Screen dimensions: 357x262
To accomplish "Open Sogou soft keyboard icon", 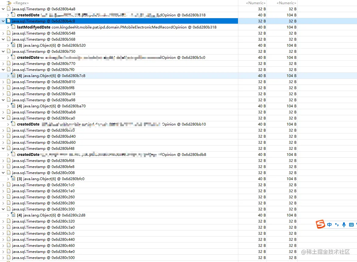I will (351, 225).
